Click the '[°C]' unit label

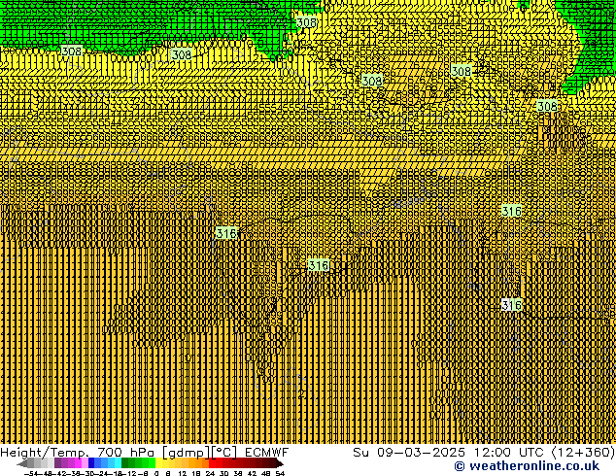(224, 453)
